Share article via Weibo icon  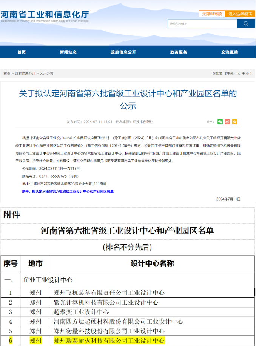(x=227, y=122)
